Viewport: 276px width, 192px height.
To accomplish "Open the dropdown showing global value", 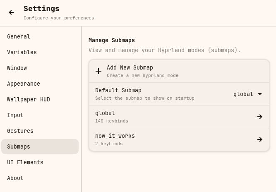I will click(x=244, y=94).
